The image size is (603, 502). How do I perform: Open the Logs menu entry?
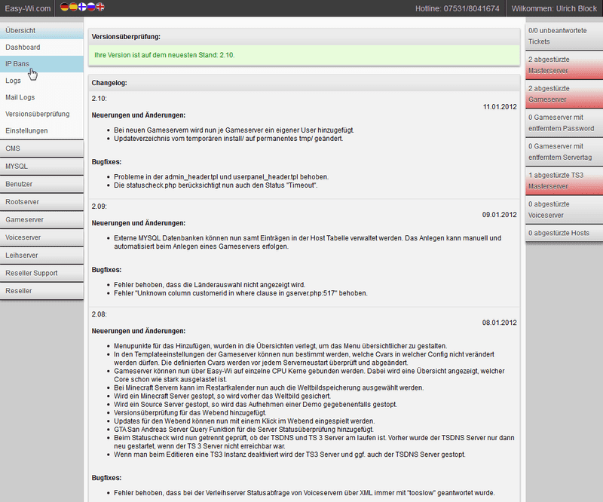(41, 81)
